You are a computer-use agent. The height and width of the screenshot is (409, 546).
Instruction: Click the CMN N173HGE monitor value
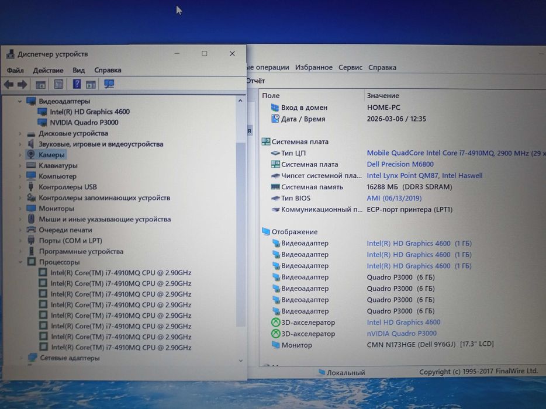pos(430,345)
